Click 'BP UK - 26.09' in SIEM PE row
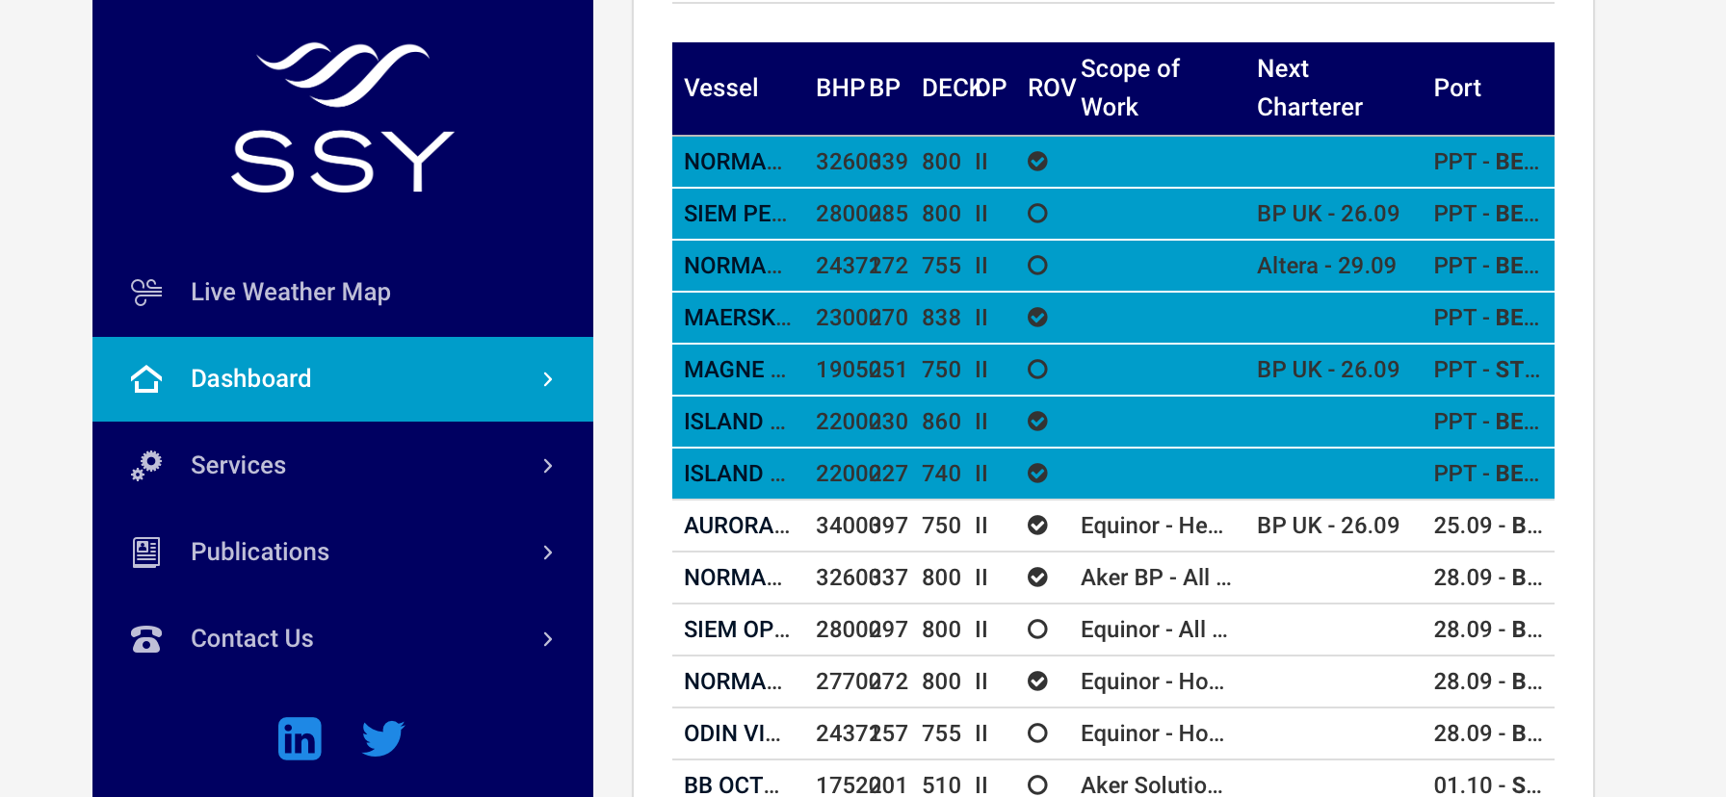The image size is (1726, 797). [x=1328, y=214]
